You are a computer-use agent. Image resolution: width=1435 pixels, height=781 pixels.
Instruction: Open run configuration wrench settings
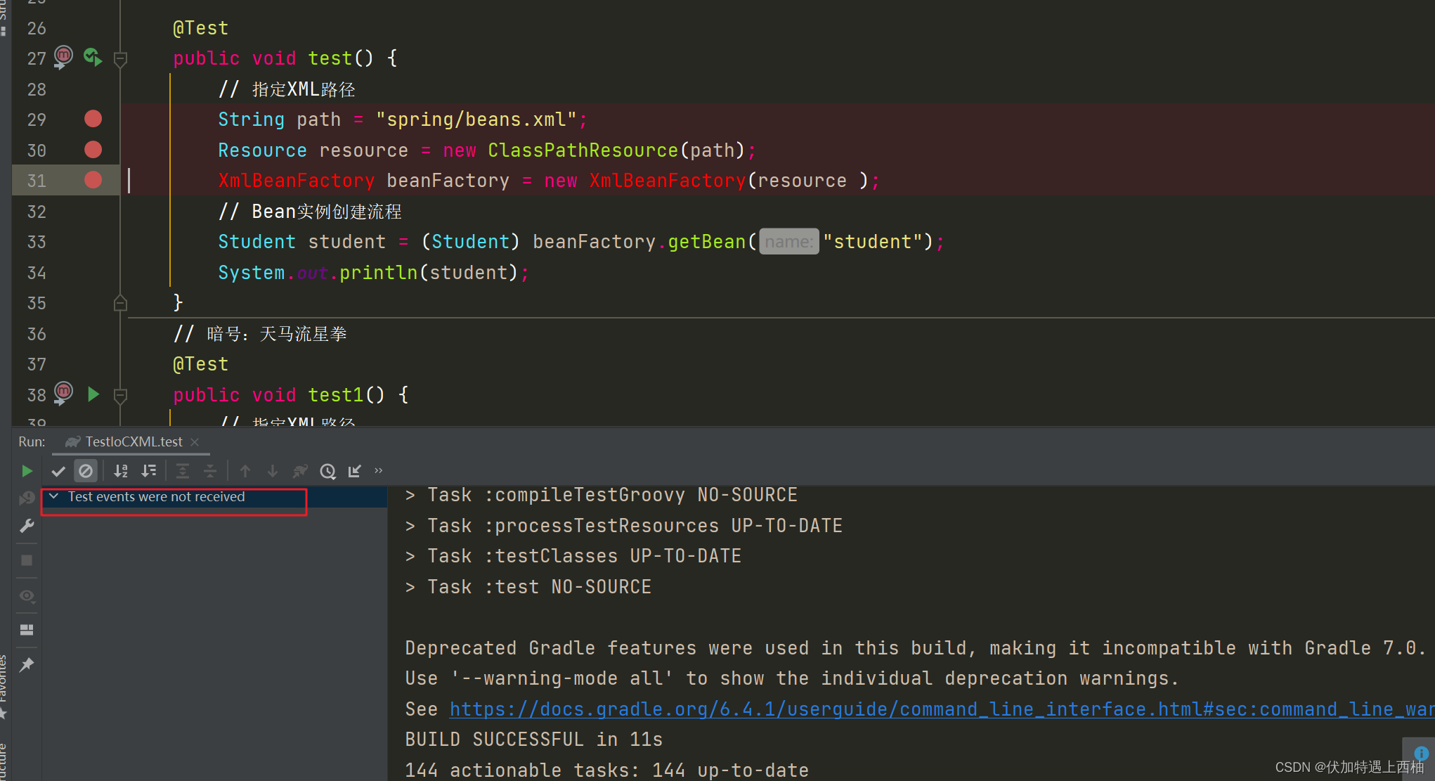point(27,526)
